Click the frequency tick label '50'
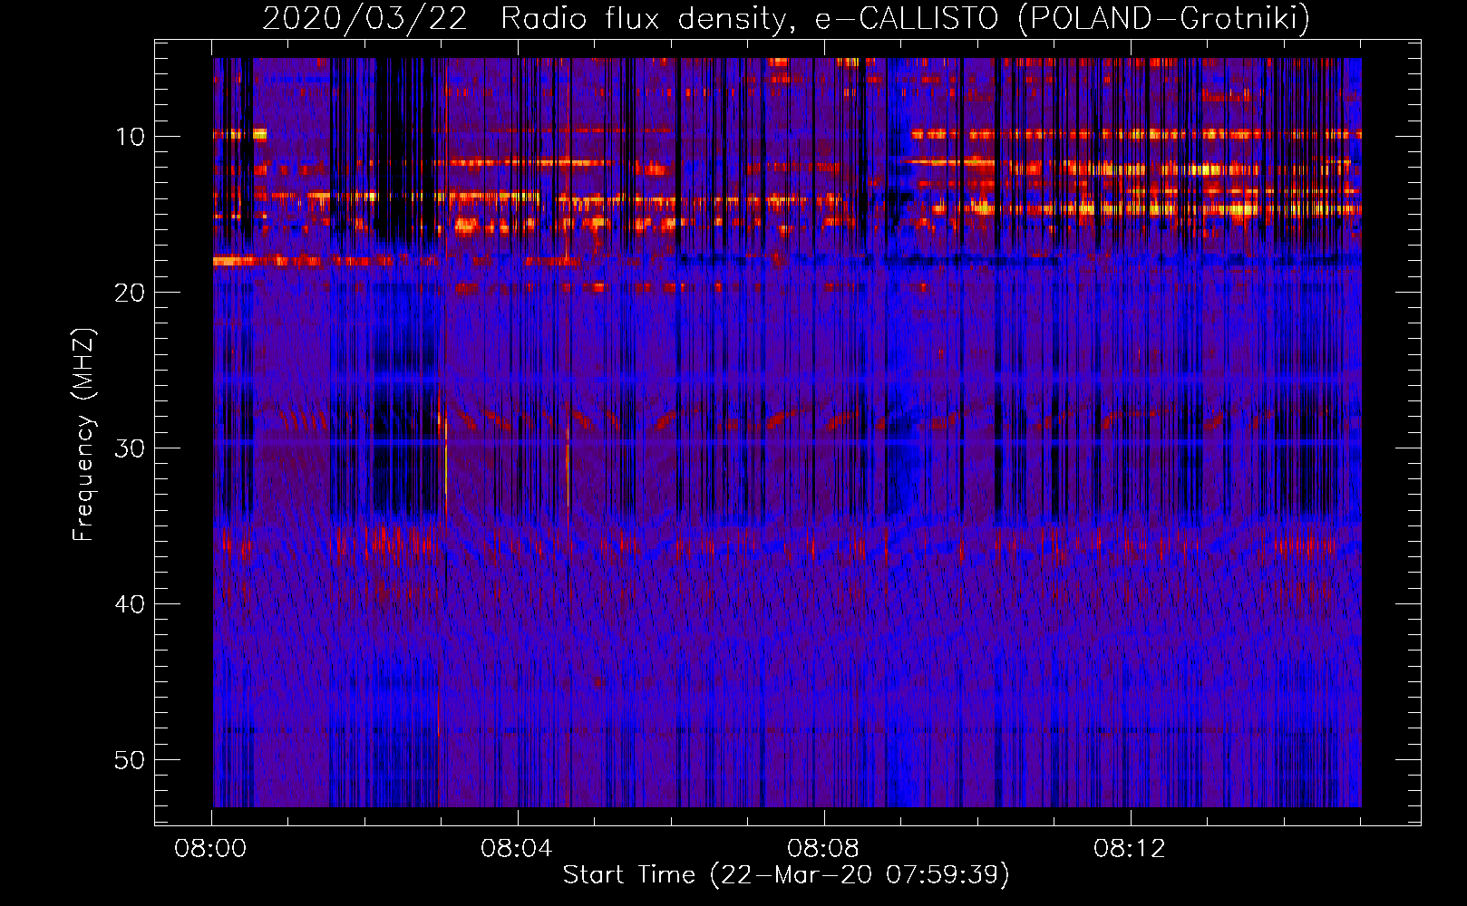The image size is (1467, 906). (x=131, y=760)
